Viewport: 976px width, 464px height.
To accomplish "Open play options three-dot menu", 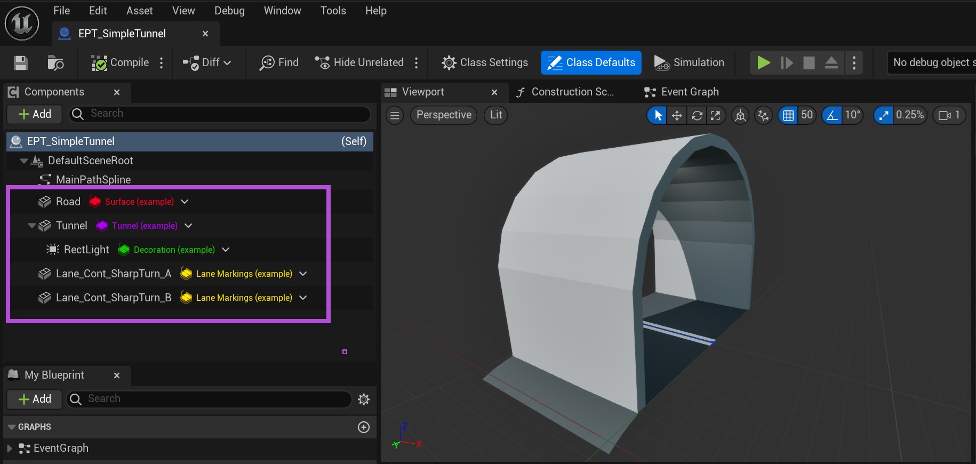I will click(x=854, y=62).
